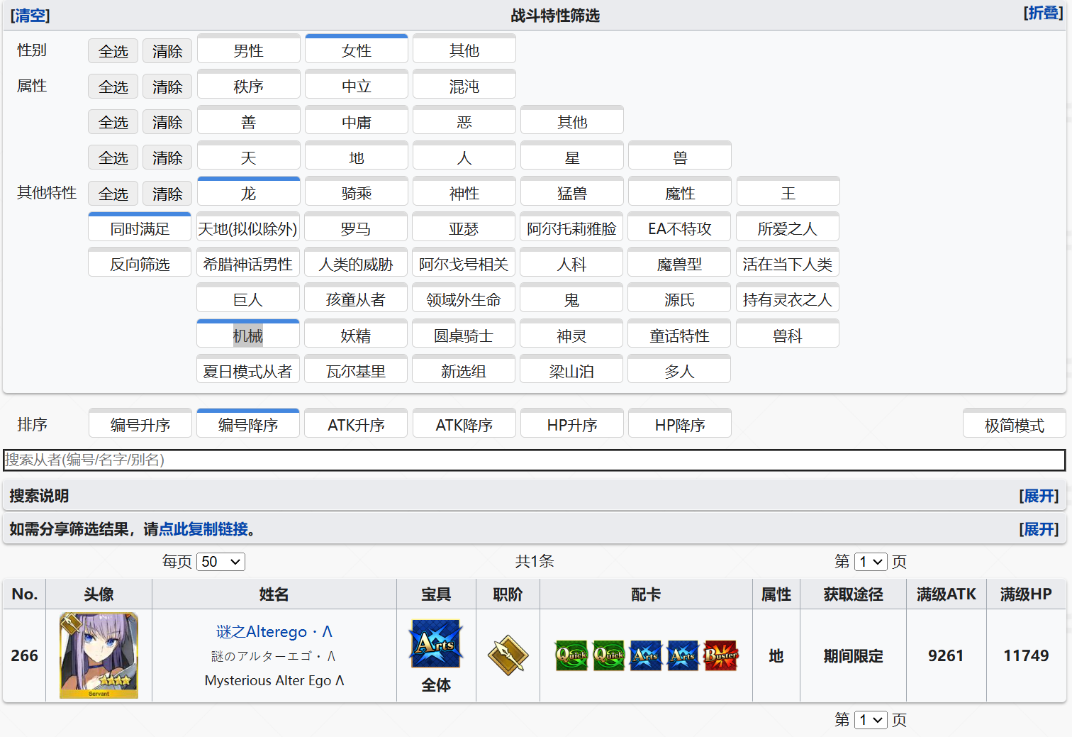This screenshot has width=1072, height=737.
Task: Click the 清空 link to clear filters
Action: coord(30,14)
